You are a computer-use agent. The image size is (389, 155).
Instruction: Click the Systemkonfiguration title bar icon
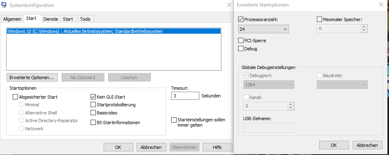tap(4, 5)
